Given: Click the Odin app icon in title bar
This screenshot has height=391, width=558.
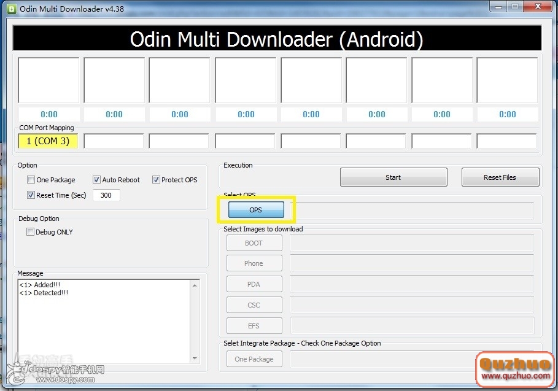Looking at the screenshot, I should [12, 9].
